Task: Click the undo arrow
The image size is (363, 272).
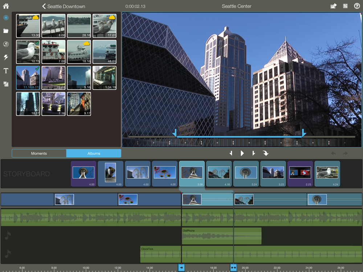Action: [333, 153]
